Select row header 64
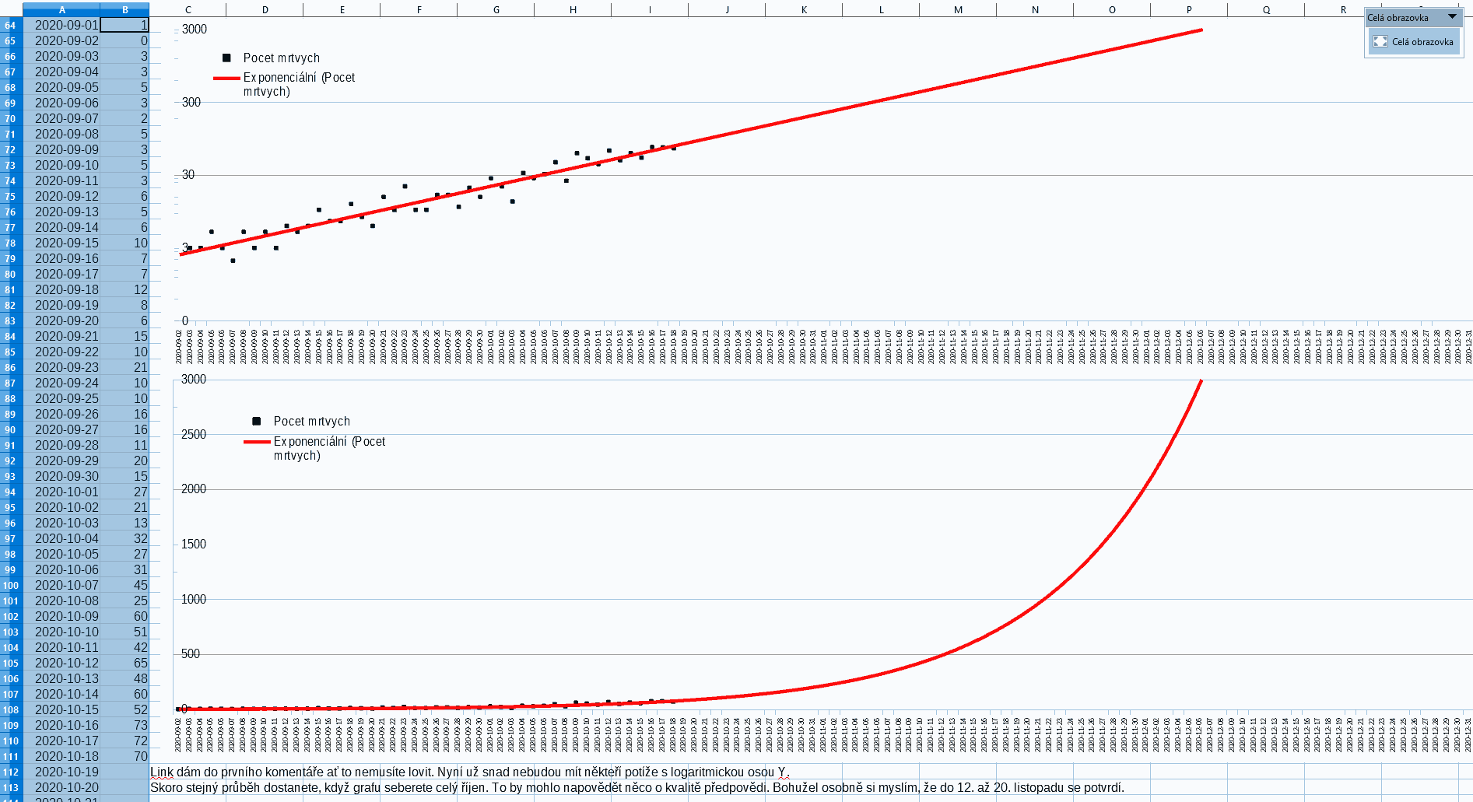This screenshot has height=802, width=1473. 11,25
